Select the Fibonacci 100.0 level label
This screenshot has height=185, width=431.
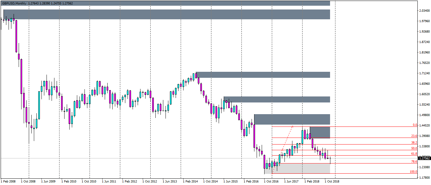click(414, 172)
